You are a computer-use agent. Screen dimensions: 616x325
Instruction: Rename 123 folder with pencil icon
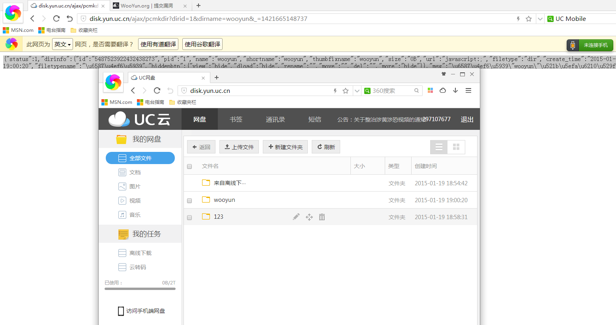pyautogui.click(x=296, y=217)
